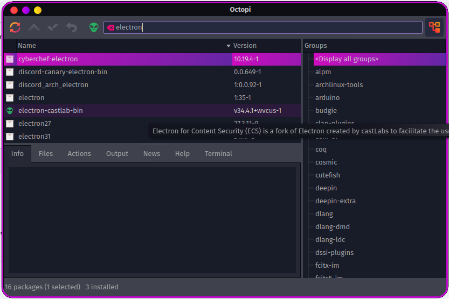Click '3 installed' status text

[x=102, y=287]
